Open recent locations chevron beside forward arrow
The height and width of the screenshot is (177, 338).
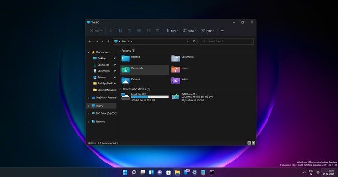coord(102,41)
